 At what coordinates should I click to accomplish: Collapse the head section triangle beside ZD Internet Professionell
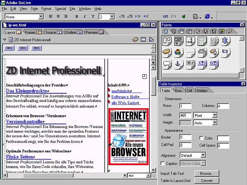tap(5, 40)
